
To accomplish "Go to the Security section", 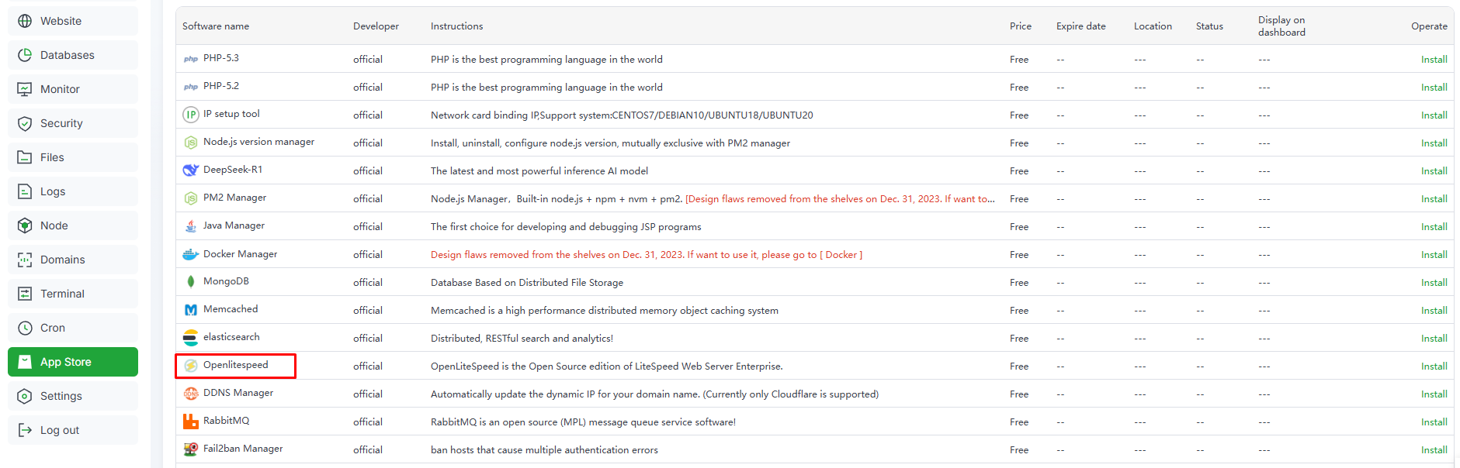I will (61, 123).
